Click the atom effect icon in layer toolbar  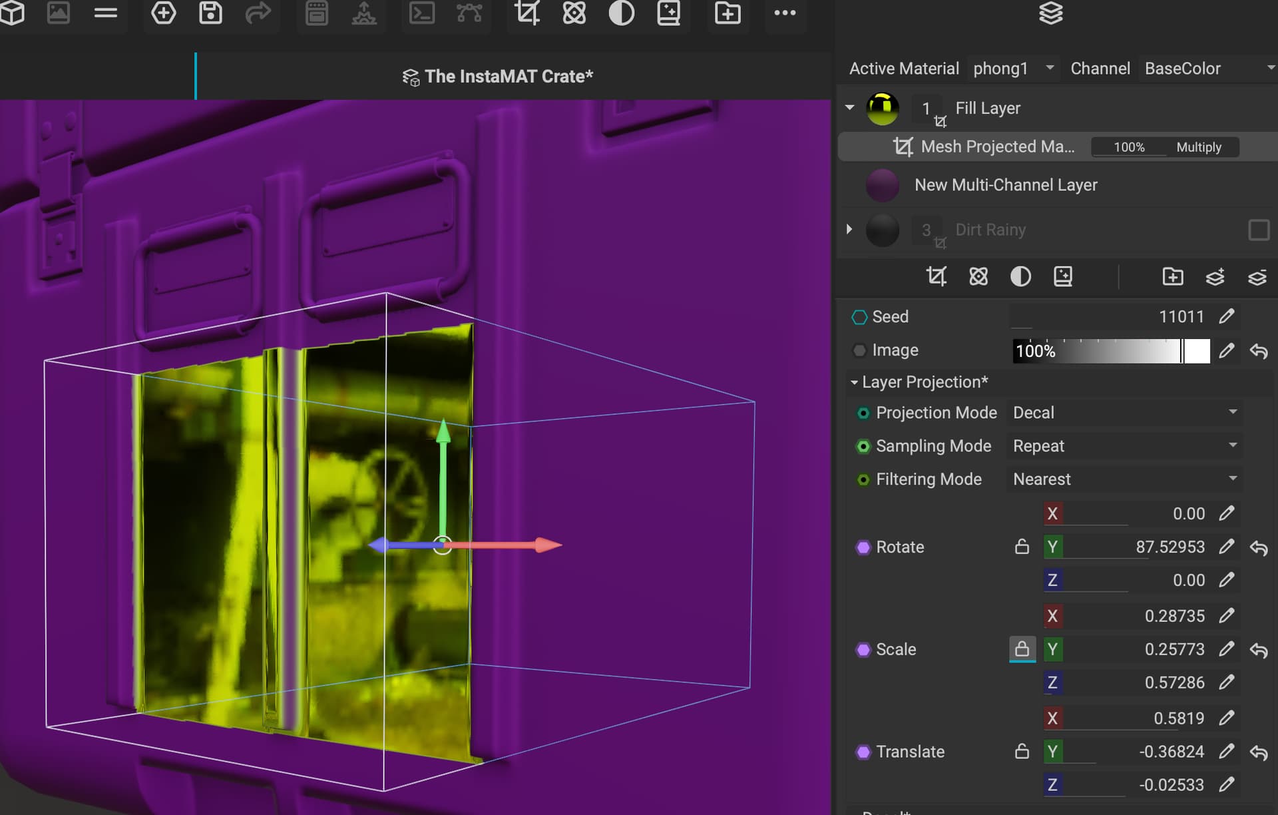coord(978,276)
